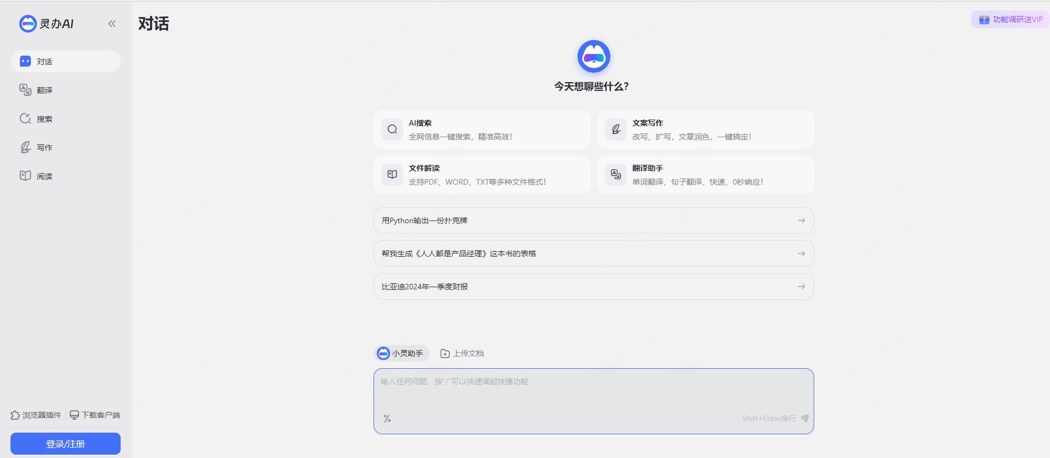Click the 翻译 translate icon in sidebar

25,90
